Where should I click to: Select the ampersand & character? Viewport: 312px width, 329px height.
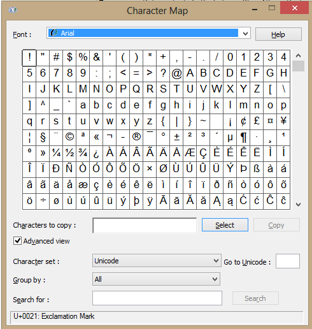pyautogui.click(x=96, y=57)
